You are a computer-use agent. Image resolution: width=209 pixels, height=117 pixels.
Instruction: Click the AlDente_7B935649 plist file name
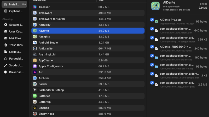[x=175, y=47]
